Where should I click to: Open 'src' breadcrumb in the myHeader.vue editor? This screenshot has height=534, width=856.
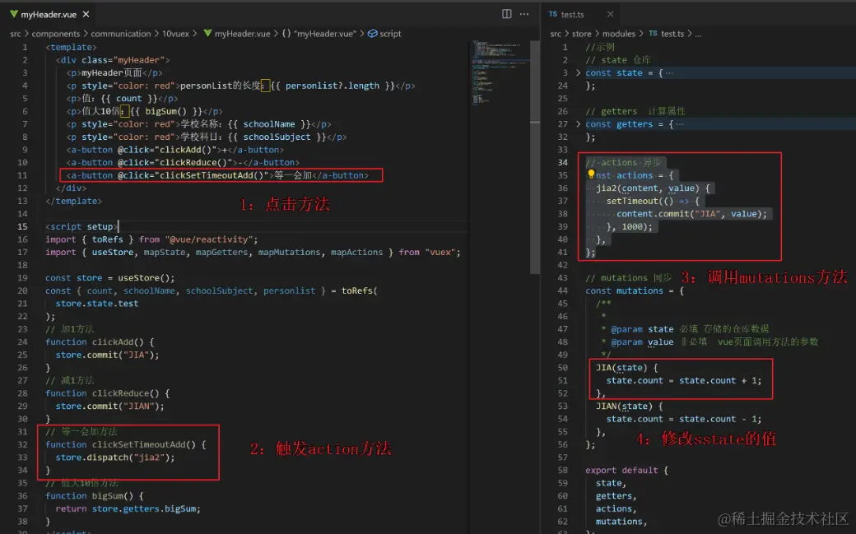pos(16,34)
